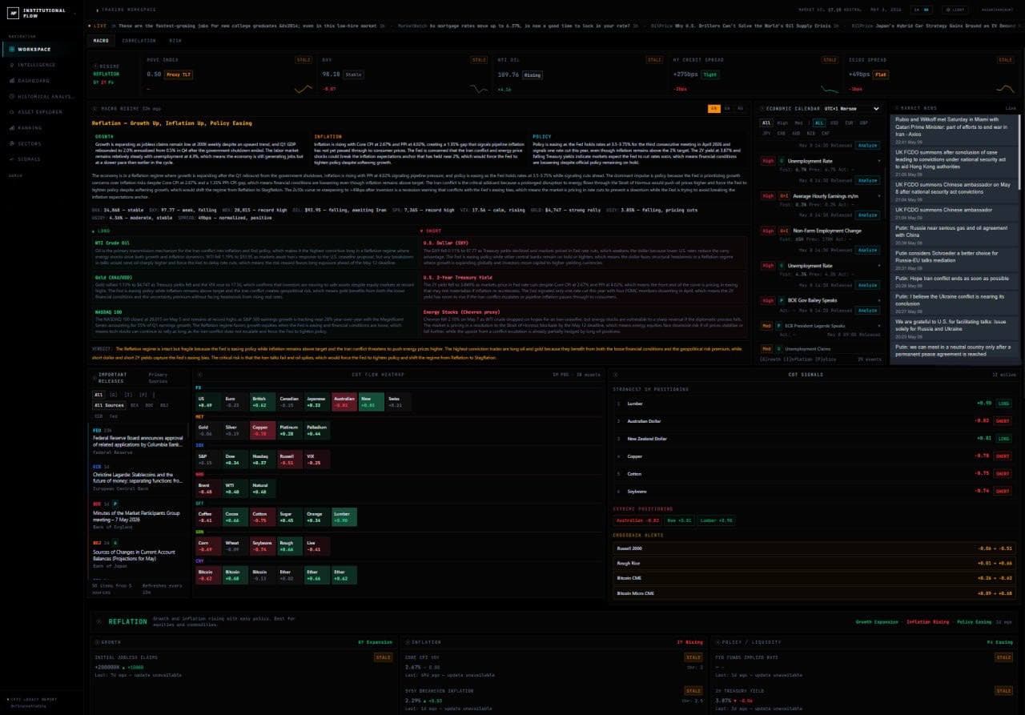Click Analyze for Non-Farm Employment Change
Image resolution: width=1025 pixels, height=715 pixels.
tap(867, 250)
